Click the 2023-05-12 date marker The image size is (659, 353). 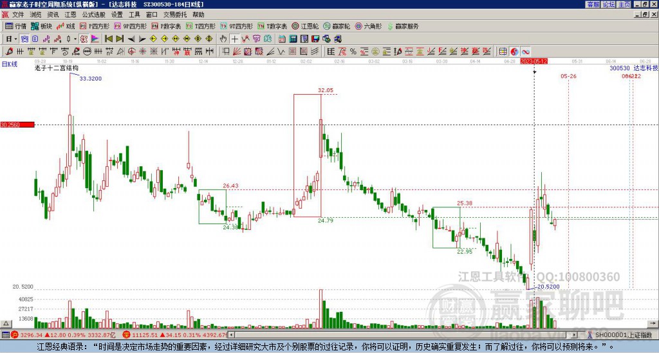[x=534, y=61]
